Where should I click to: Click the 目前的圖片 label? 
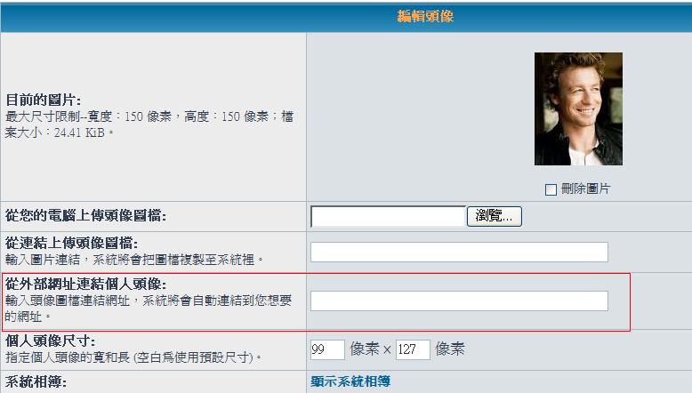[x=43, y=100]
